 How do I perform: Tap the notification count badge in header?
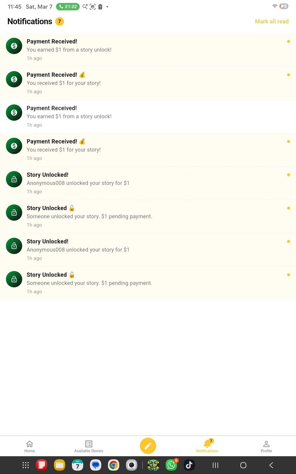click(x=60, y=21)
